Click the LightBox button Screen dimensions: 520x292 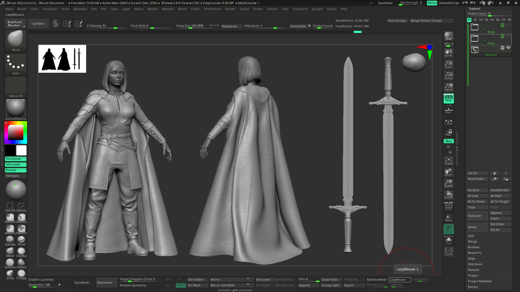coord(38,24)
